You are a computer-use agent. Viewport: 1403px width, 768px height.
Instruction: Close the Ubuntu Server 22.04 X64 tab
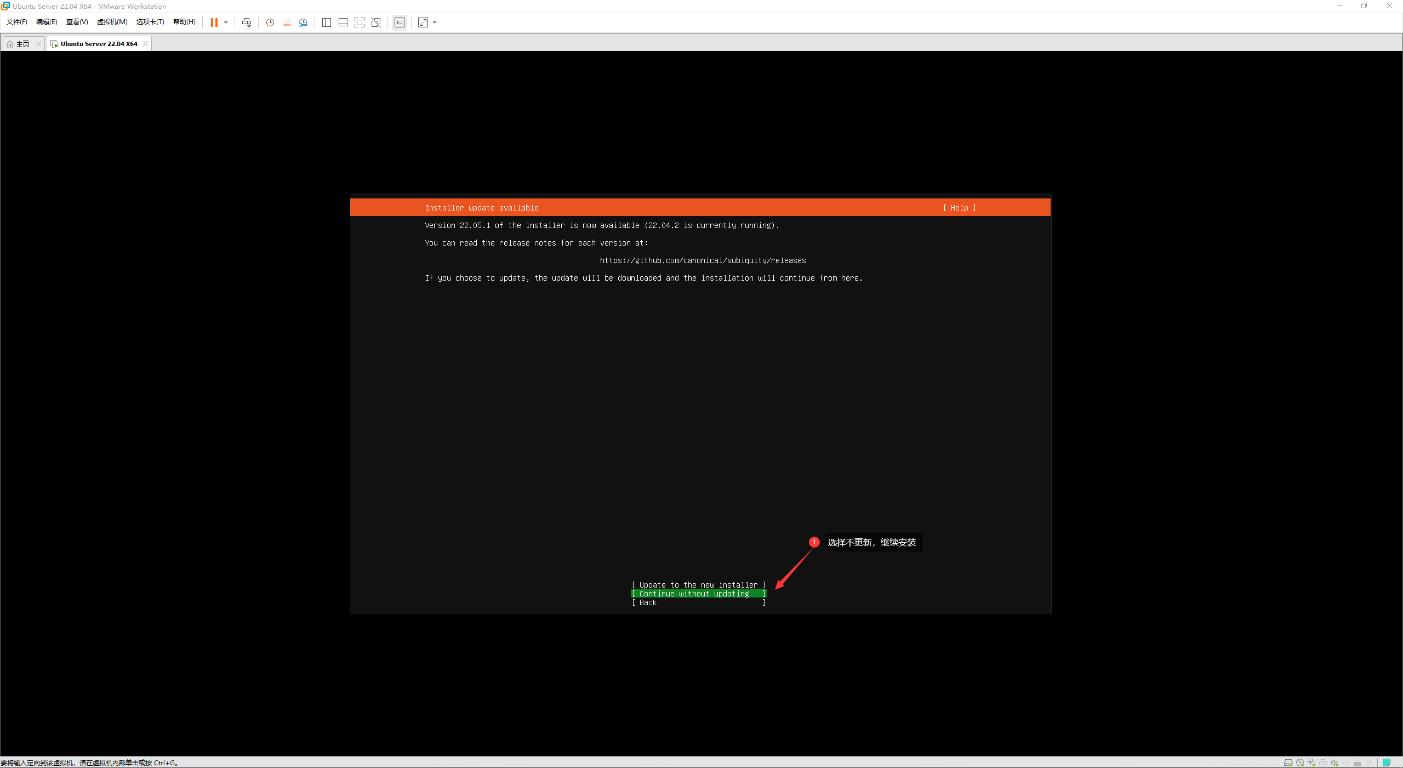click(145, 44)
